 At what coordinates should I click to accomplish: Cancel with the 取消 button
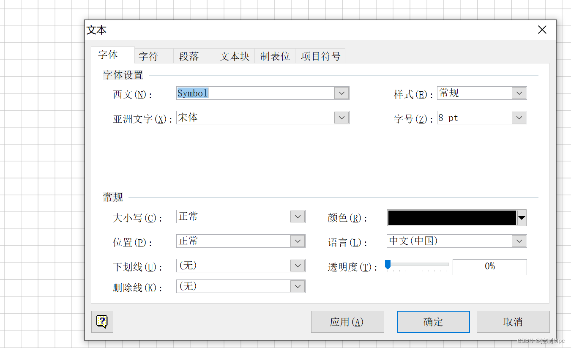[x=513, y=322]
